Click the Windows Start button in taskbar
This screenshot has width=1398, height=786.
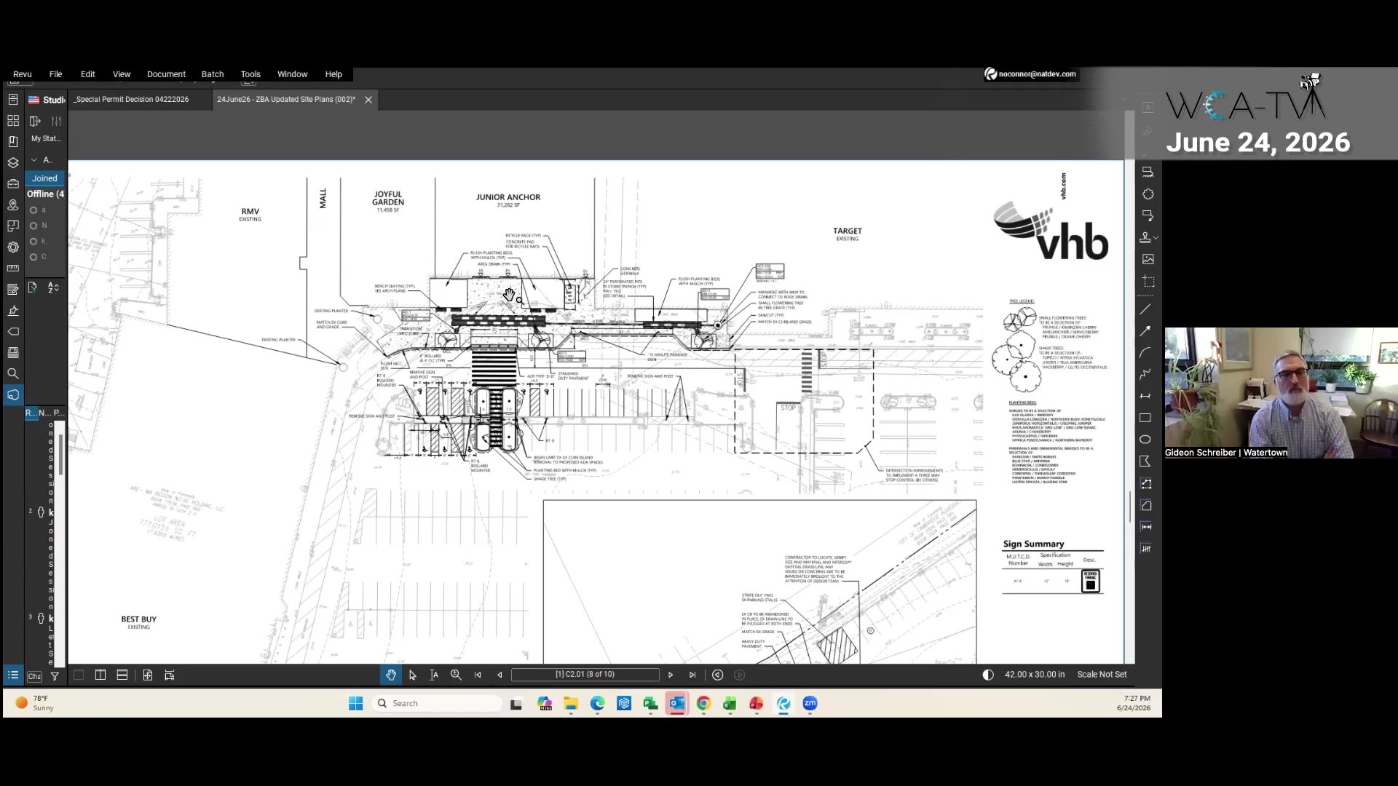pos(355,703)
